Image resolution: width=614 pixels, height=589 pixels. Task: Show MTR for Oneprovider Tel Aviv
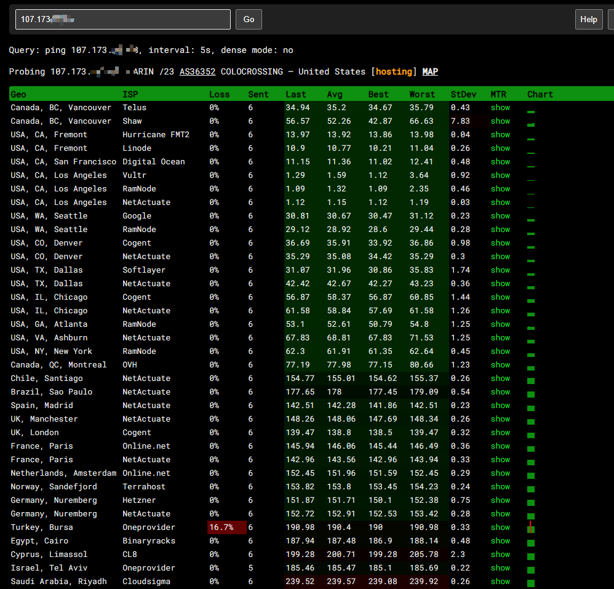pos(500,568)
